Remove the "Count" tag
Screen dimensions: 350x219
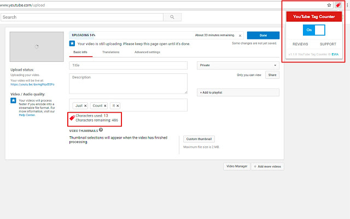[105, 106]
